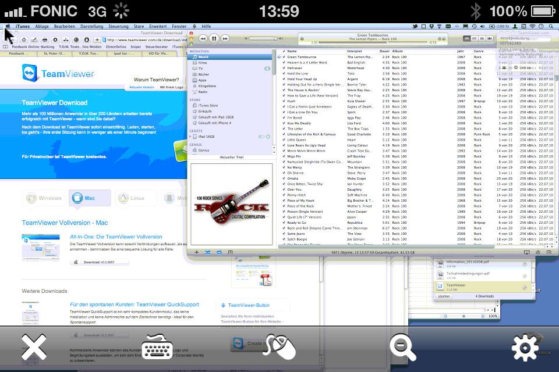
Task: Open Gekauft mit iPad 16GB playlist
Action: pos(230,117)
